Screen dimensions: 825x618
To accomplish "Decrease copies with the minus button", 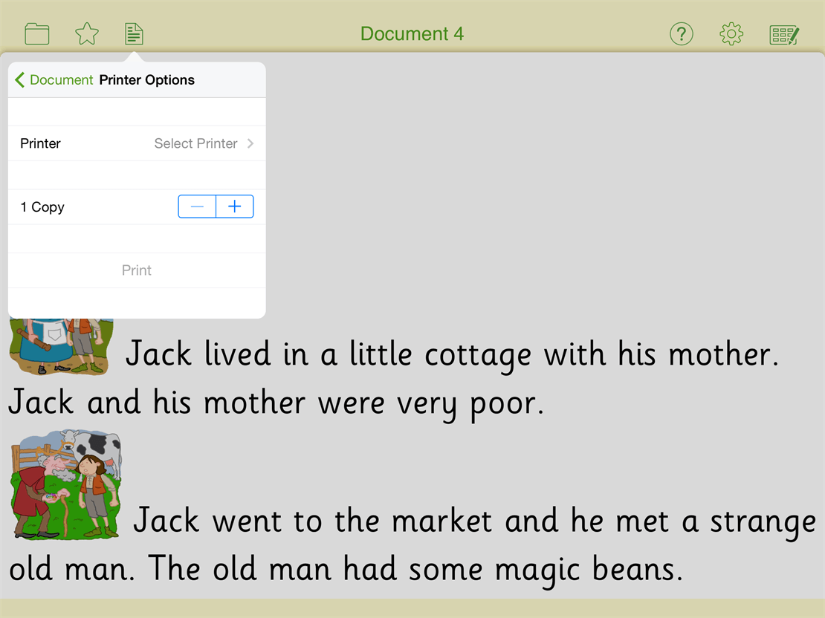I will pyautogui.click(x=197, y=206).
